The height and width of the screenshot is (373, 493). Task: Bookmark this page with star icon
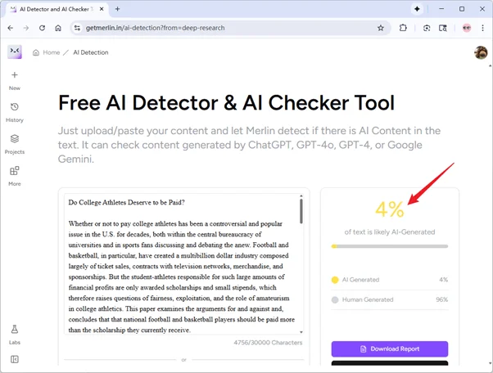380,27
